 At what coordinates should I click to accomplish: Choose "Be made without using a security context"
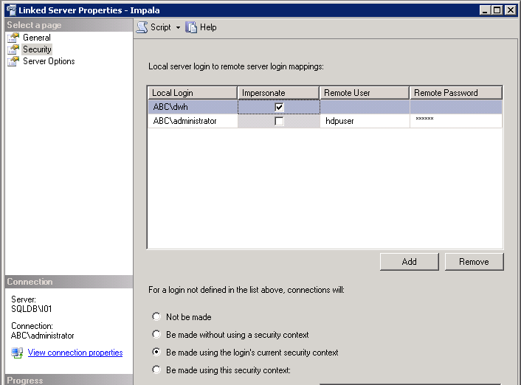click(156, 334)
